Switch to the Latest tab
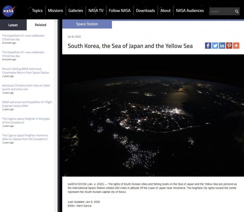Image resolution: width=244 pixels, height=212 pixels. 13,25
